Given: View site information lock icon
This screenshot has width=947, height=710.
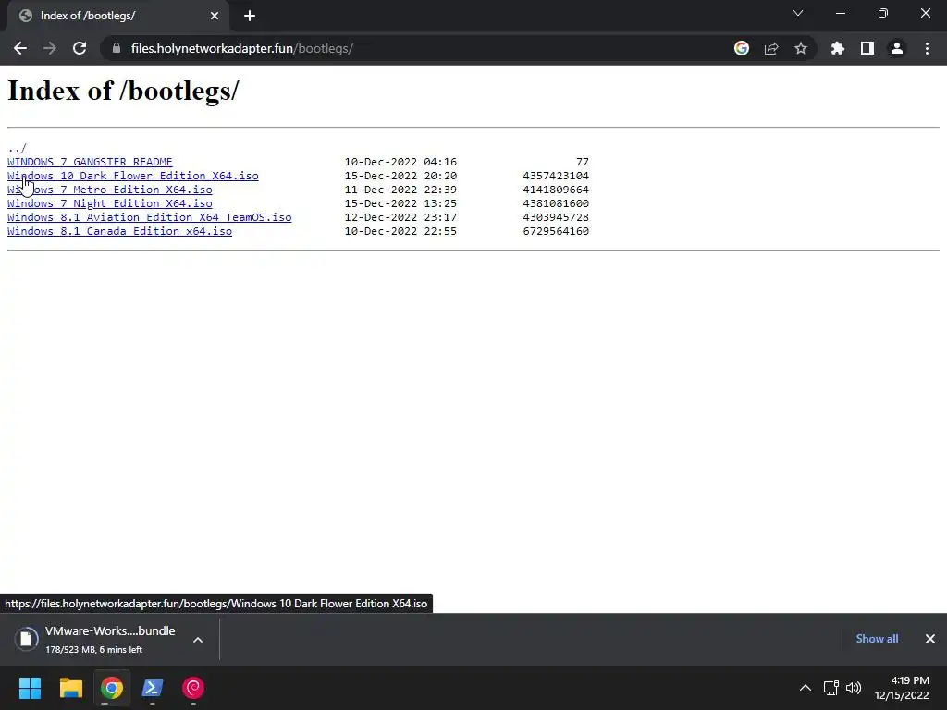Looking at the screenshot, I should click(x=117, y=48).
